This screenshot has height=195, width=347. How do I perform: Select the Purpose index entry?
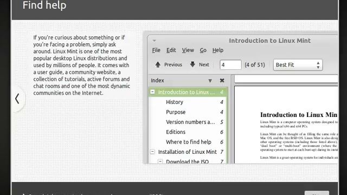176,112
